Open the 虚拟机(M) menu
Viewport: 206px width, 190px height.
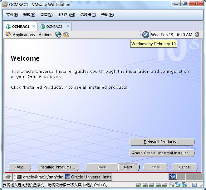pos(66,15)
